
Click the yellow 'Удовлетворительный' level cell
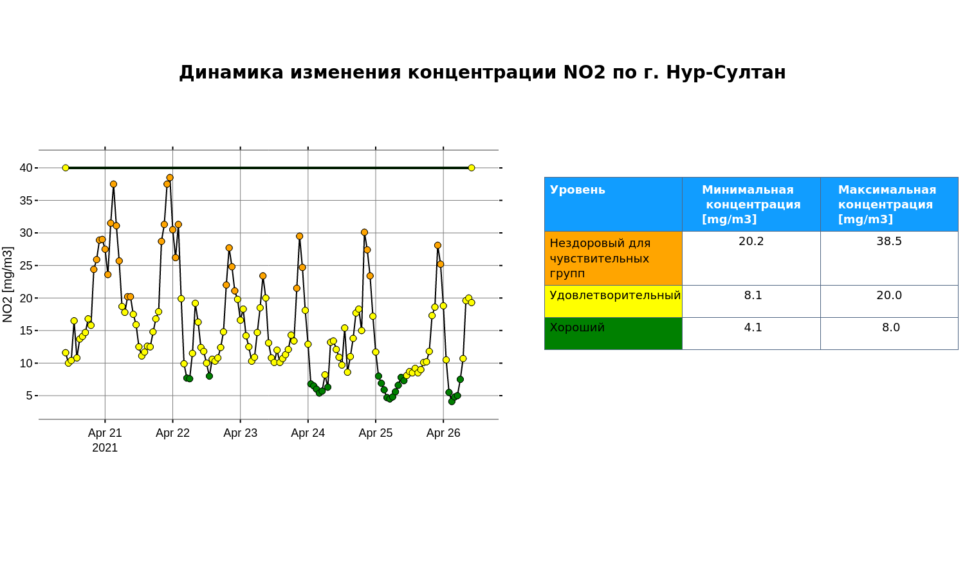point(613,302)
